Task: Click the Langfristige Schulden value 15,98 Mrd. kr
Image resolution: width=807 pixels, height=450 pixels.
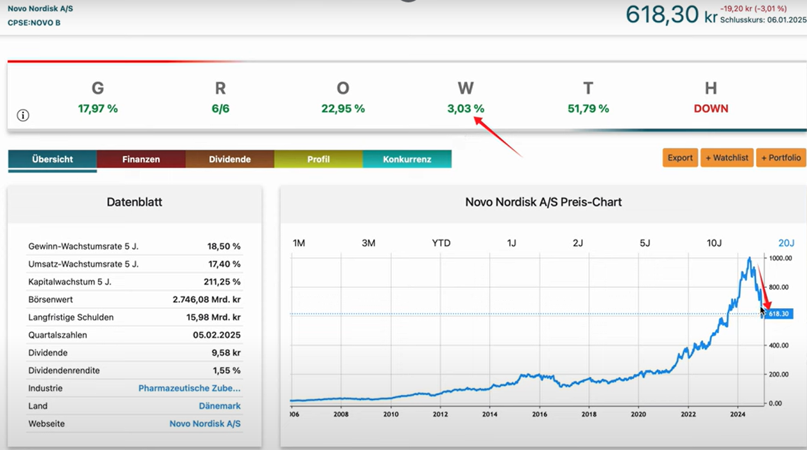Action: pyautogui.click(x=213, y=318)
